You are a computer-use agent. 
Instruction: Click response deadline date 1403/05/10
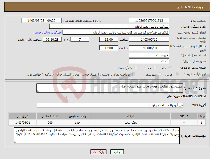(x=149, y=39)
